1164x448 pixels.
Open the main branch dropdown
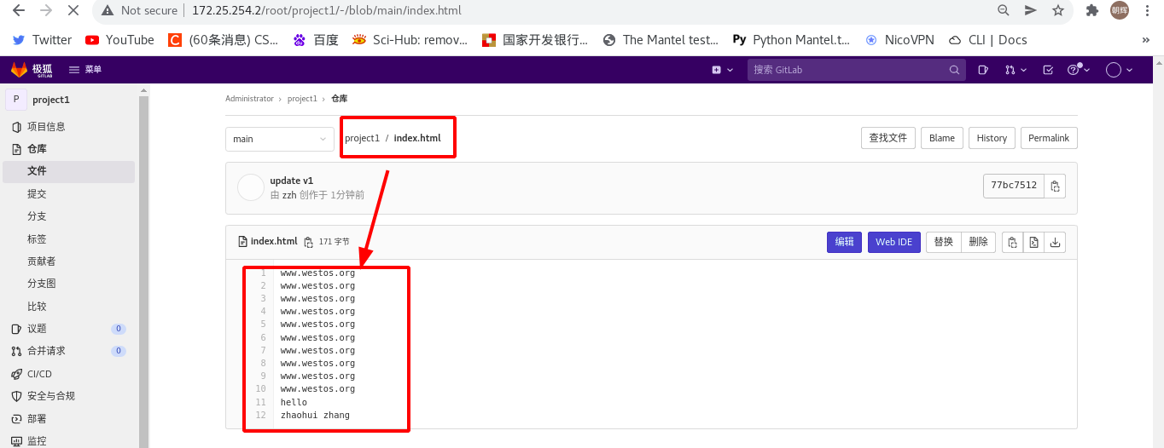tap(279, 139)
